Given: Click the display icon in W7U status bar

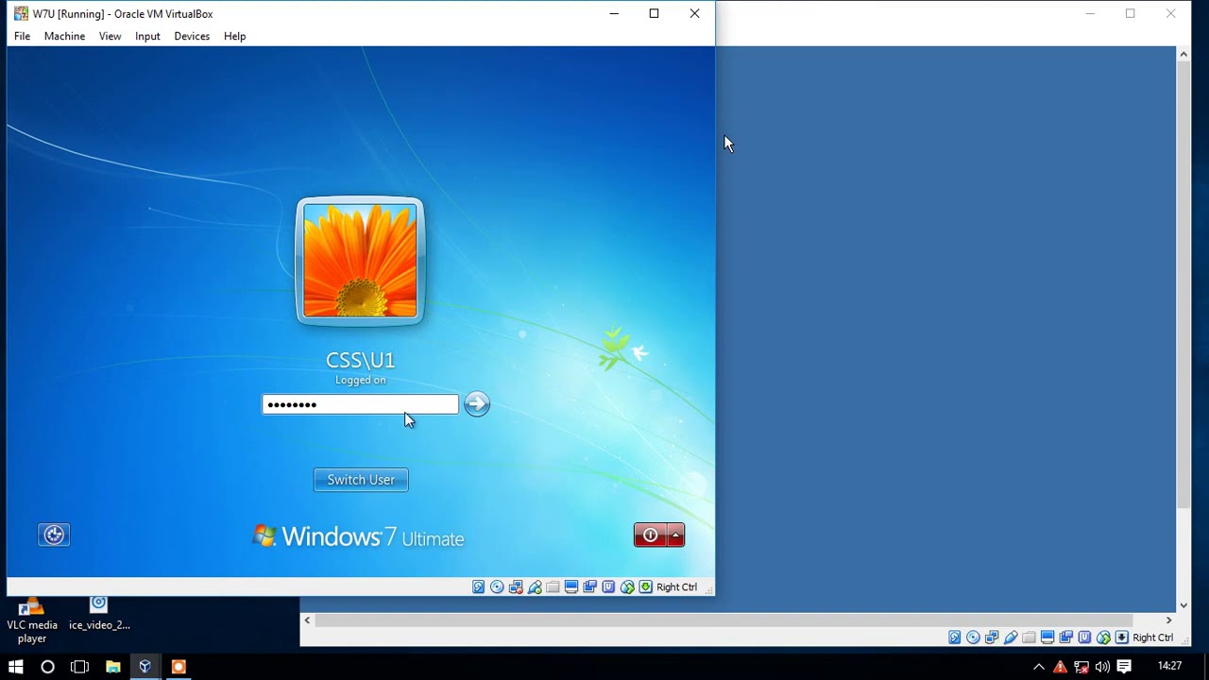Looking at the screenshot, I should 571,586.
